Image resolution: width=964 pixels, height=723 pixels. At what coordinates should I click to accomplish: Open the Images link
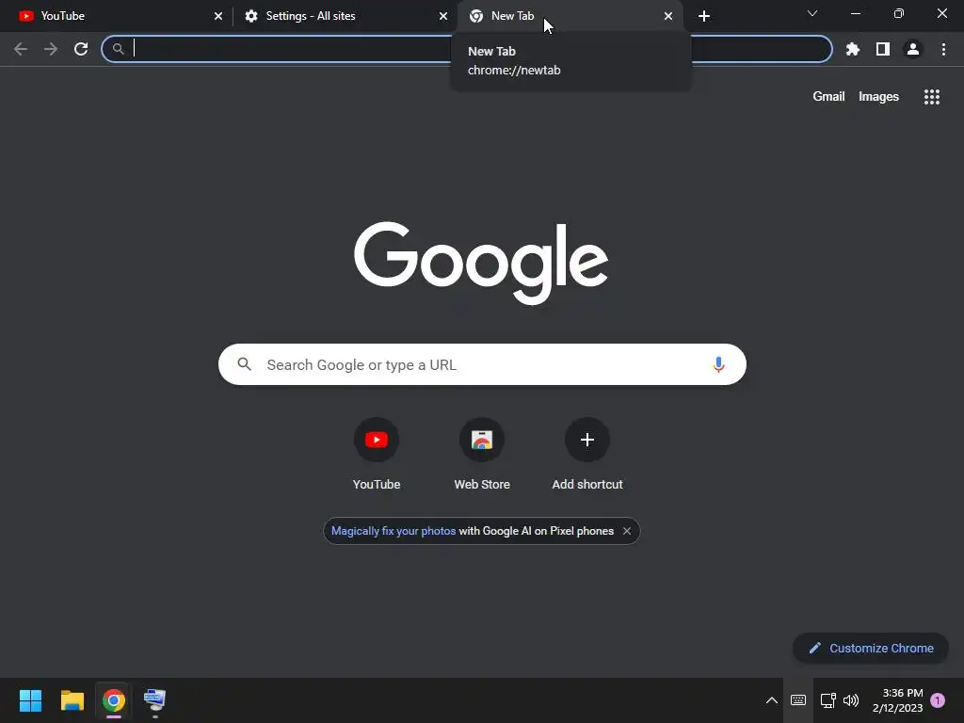[x=878, y=97]
